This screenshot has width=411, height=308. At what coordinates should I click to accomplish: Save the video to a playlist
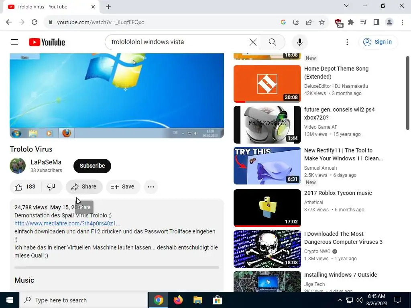pyautogui.click(x=123, y=187)
